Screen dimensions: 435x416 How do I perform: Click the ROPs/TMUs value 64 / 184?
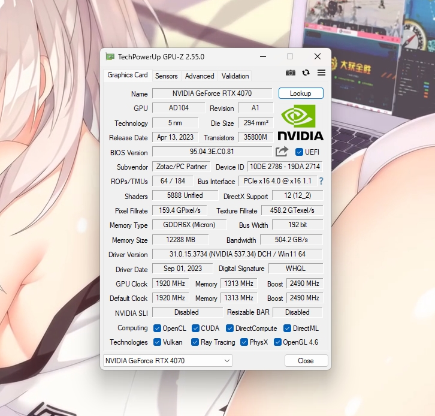pyautogui.click(x=173, y=181)
